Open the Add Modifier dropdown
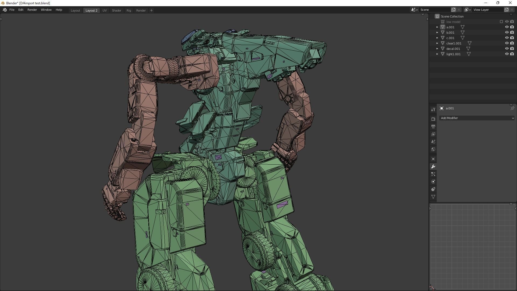Viewport: 517px width, 291px height. [477, 118]
